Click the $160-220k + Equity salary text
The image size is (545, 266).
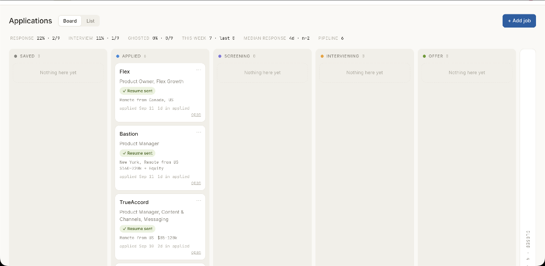tap(142, 169)
